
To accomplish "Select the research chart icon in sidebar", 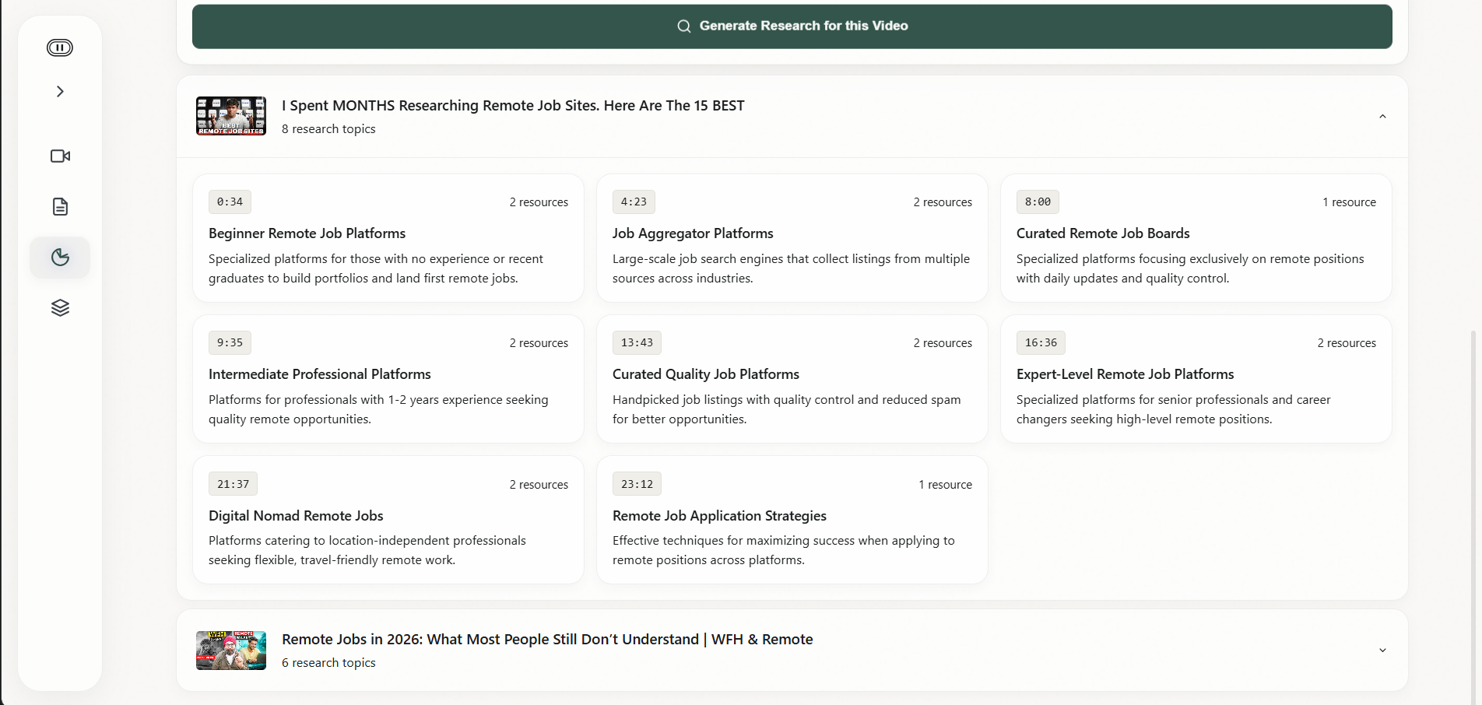I will 60,258.
